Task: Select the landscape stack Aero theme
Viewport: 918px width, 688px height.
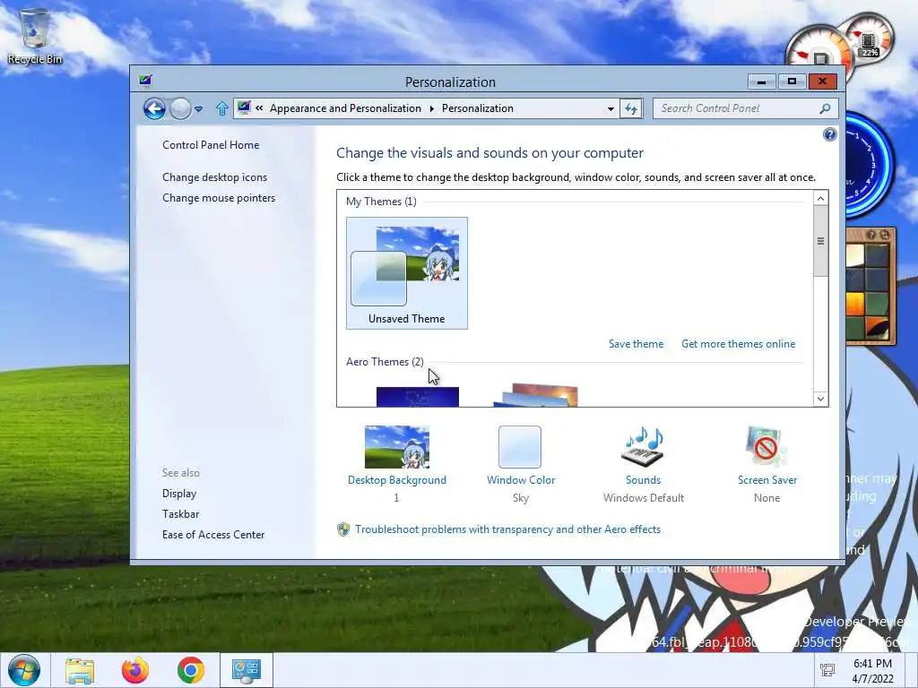Action: [536, 395]
